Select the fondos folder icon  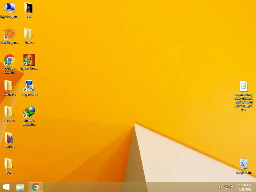(9, 138)
